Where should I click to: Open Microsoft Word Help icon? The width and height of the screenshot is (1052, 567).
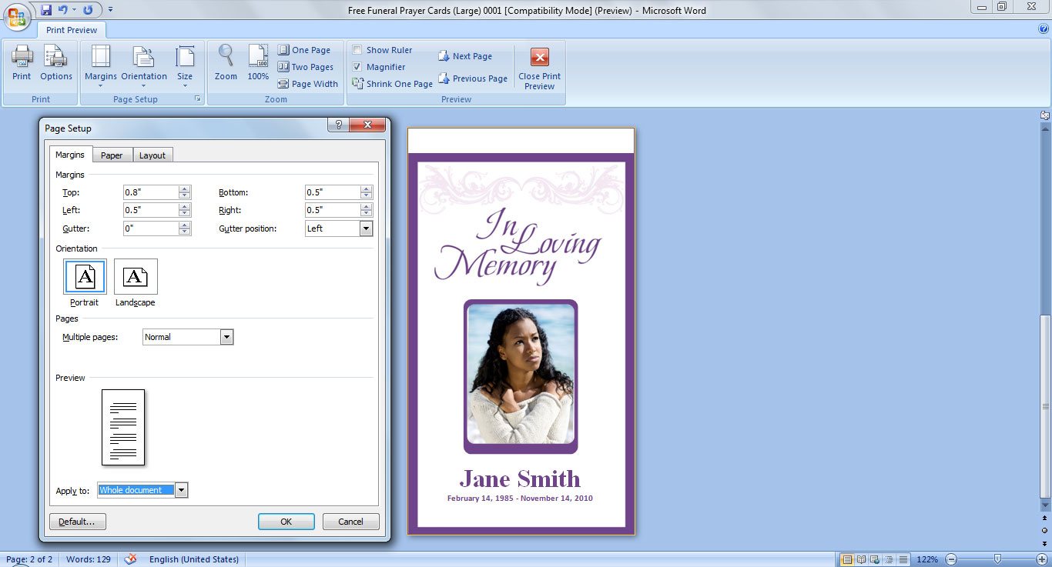[x=1044, y=29]
